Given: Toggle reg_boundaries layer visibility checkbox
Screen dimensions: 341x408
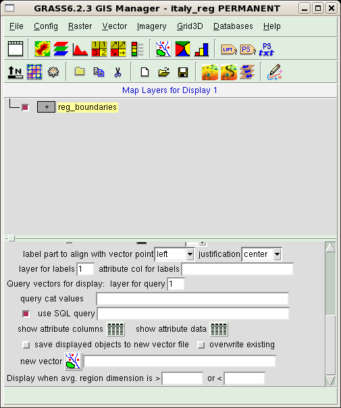Looking at the screenshot, I should coord(25,107).
